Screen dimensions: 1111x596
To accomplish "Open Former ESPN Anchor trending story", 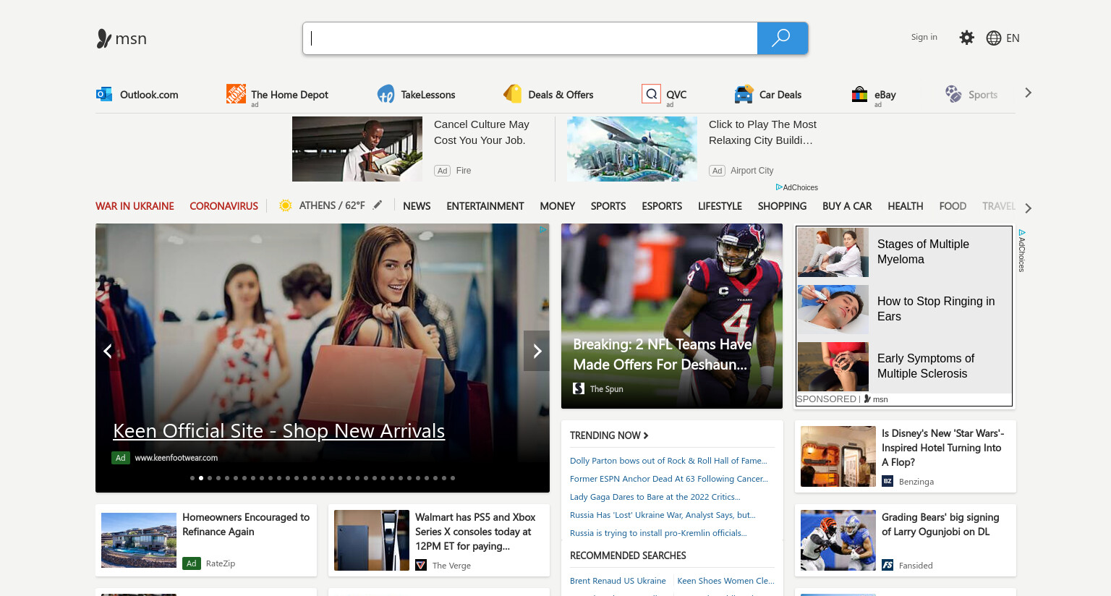I will (669, 479).
